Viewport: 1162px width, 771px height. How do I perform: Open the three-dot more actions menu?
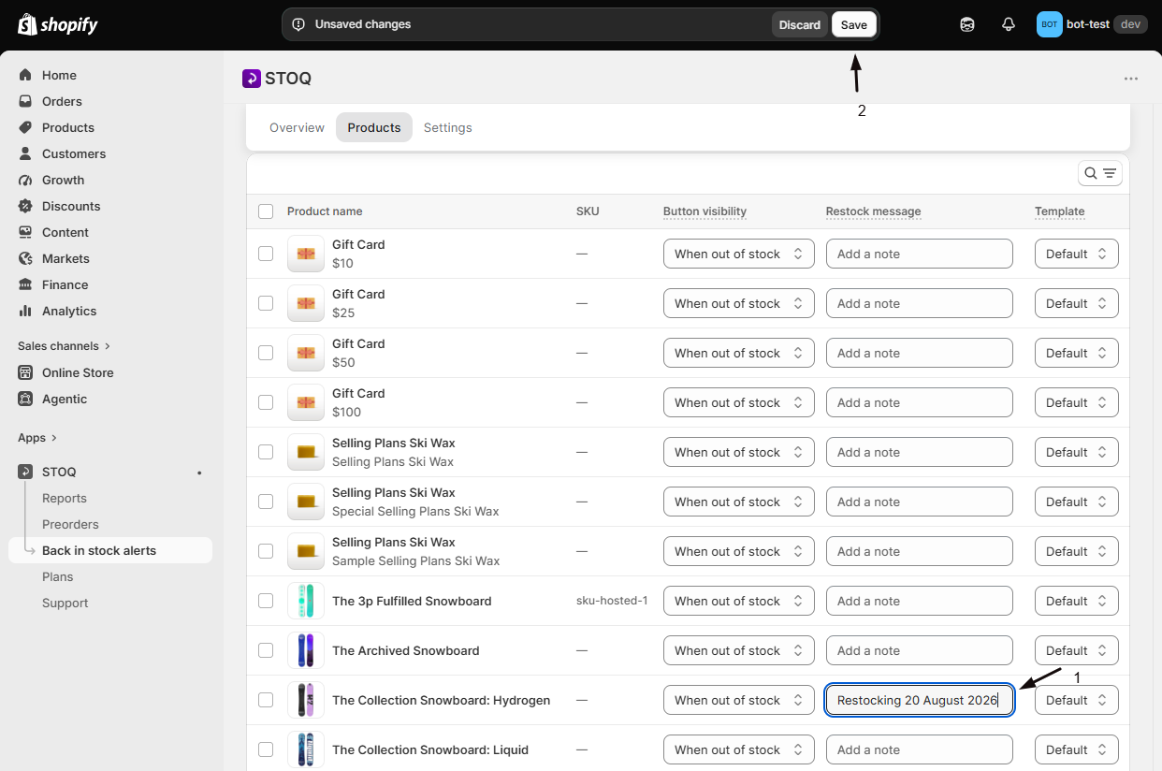pyautogui.click(x=1131, y=79)
